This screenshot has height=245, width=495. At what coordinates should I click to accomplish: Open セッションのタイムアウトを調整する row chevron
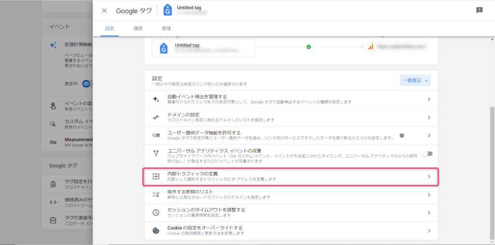[429, 213]
